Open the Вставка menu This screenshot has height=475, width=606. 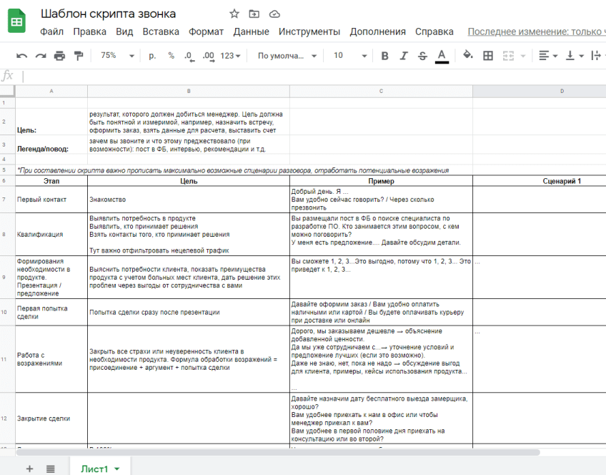(161, 31)
